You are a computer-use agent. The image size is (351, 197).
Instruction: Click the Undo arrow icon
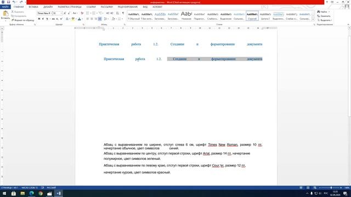[14, 2]
